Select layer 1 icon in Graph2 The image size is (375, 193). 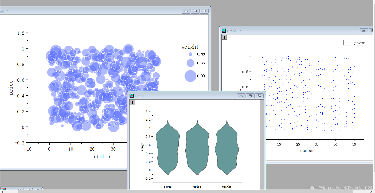(225, 37)
